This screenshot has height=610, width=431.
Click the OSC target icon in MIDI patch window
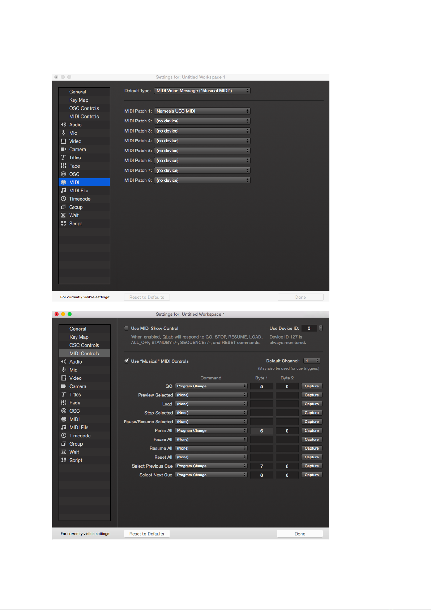click(63, 174)
